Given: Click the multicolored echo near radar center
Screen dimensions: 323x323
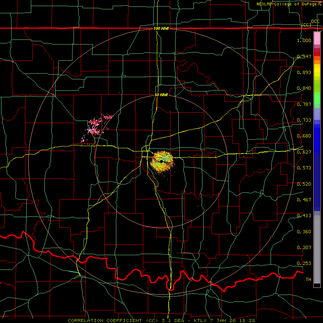Looking at the screenshot, I should pos(162,162).
